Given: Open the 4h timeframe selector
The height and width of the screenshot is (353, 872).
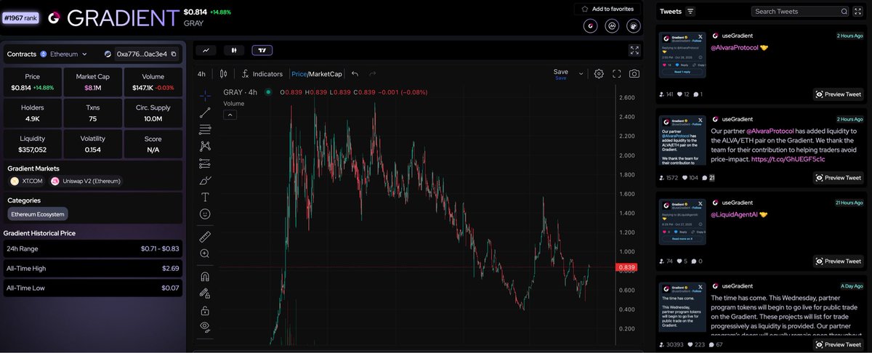Looking at the screenshot, I should (x=201, y=73).
